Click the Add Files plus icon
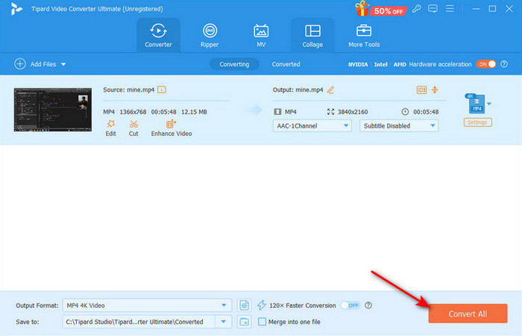Screen dimensions: 522x336 point(20,63)
